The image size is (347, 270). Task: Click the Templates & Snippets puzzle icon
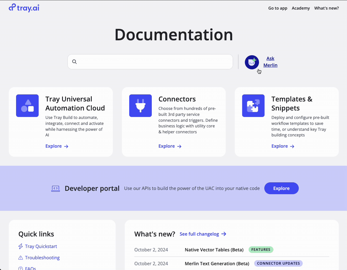pyautogui.click(x=253, y=106)
